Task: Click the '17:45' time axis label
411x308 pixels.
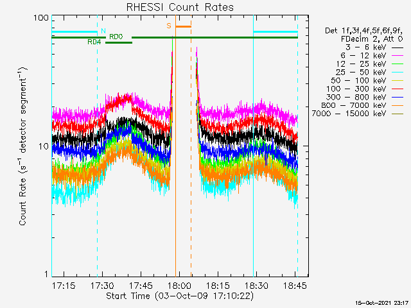Action: 141,286
